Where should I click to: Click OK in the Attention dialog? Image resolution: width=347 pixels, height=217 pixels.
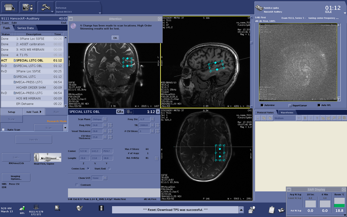pyautogui.click(x=115, y=38)
